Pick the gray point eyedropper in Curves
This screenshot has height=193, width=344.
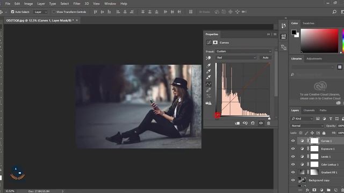click(209, 71)
